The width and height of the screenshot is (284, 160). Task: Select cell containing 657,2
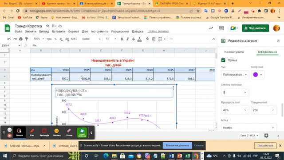[x=60, y=76]
